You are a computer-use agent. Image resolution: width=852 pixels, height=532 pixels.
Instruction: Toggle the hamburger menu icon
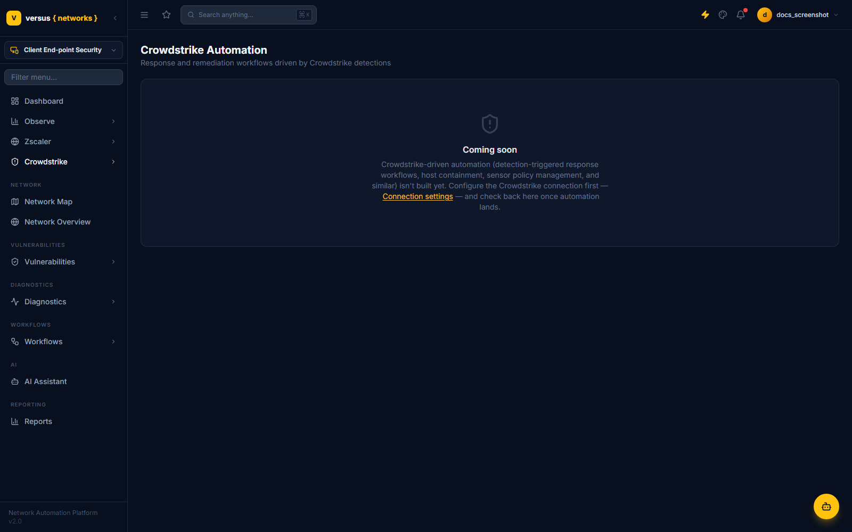(x=144, y=15)
